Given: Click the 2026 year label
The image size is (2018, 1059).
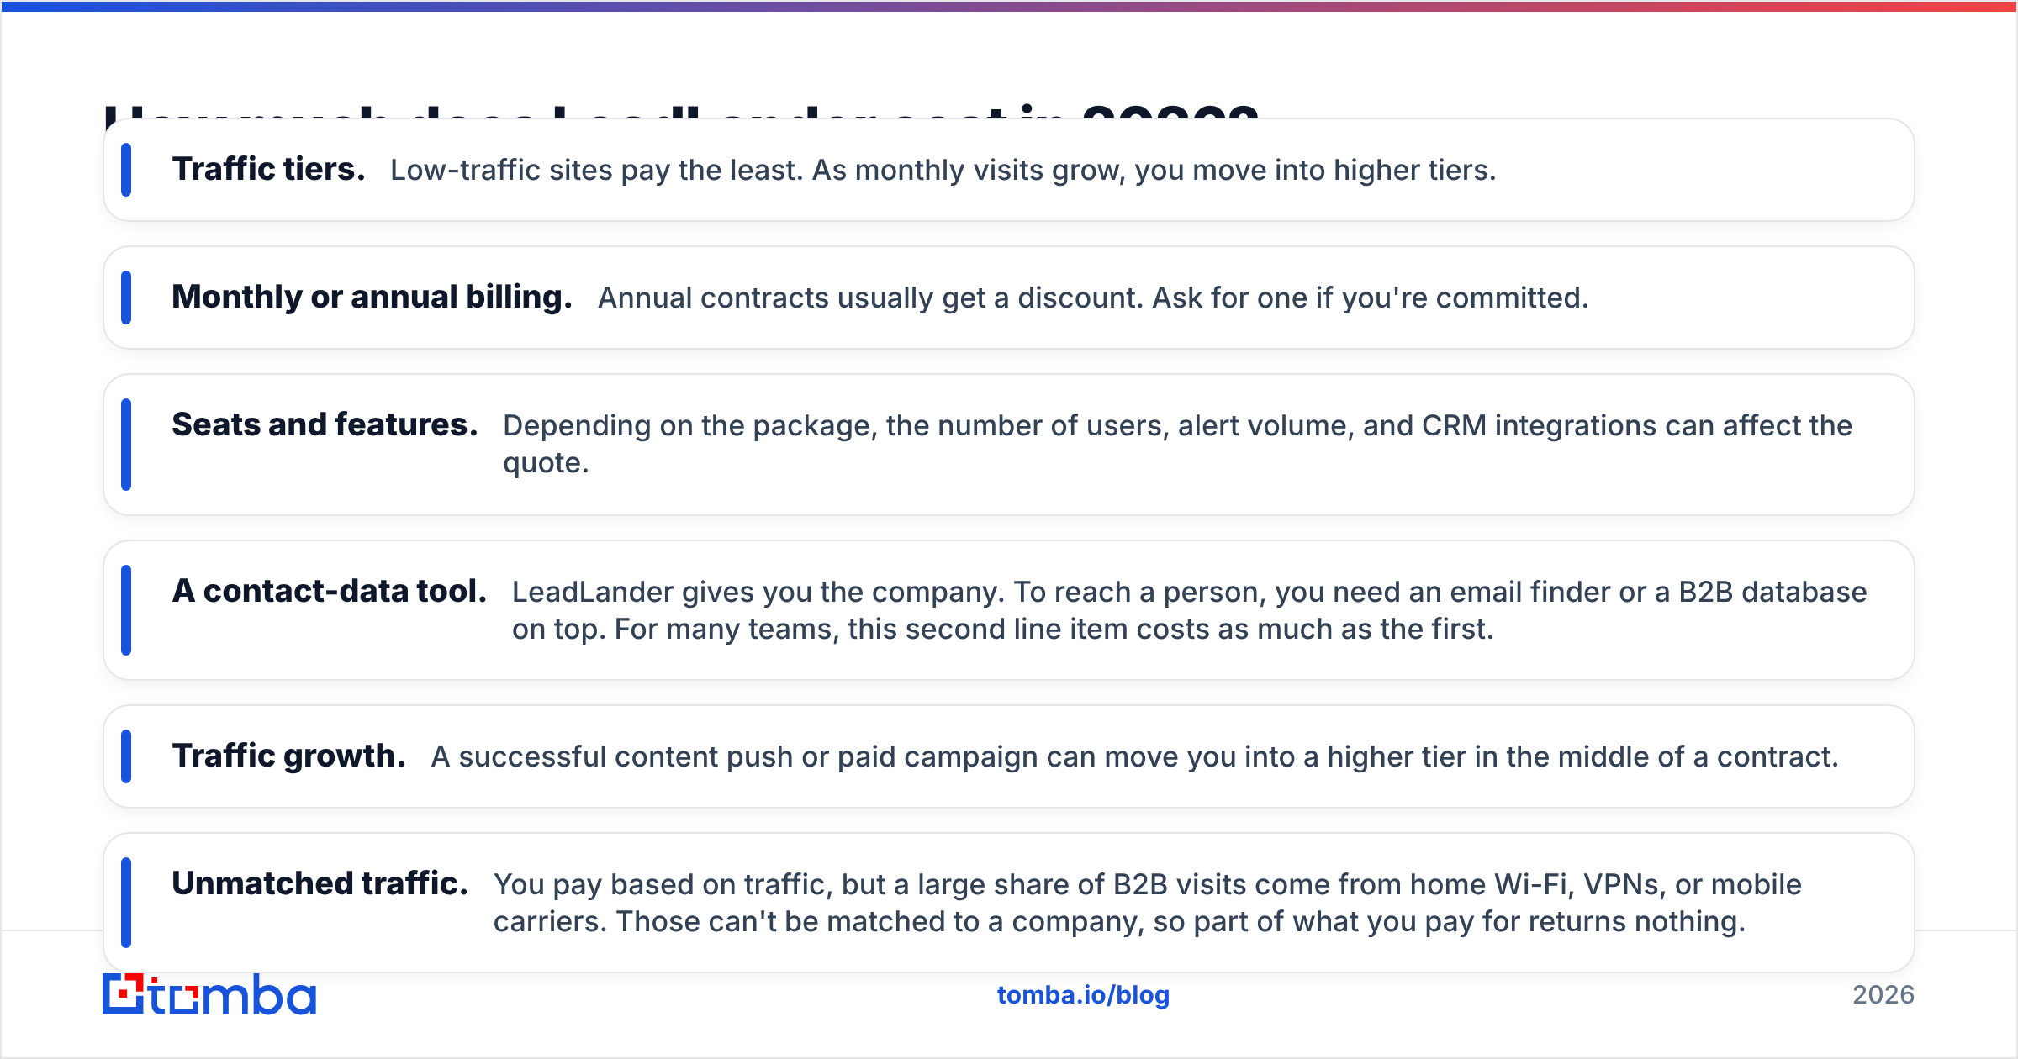Looking at the screenshot, I should point(1883,995).
